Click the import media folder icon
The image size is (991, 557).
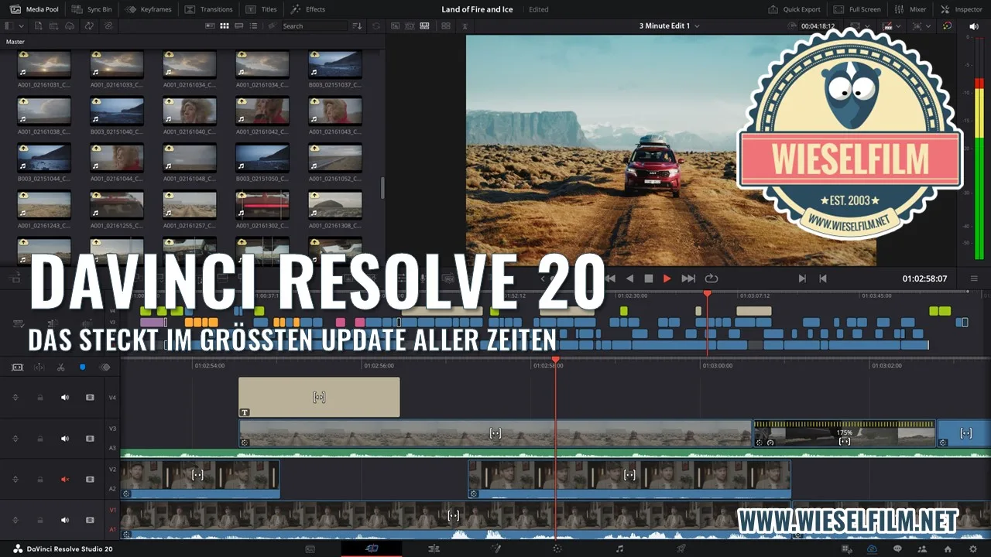tap(55, 26)
